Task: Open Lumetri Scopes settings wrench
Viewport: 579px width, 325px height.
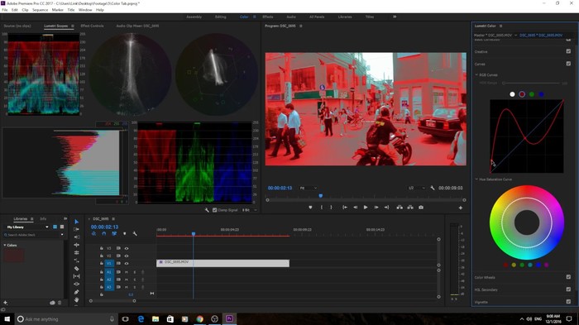Action: [207, 210]
